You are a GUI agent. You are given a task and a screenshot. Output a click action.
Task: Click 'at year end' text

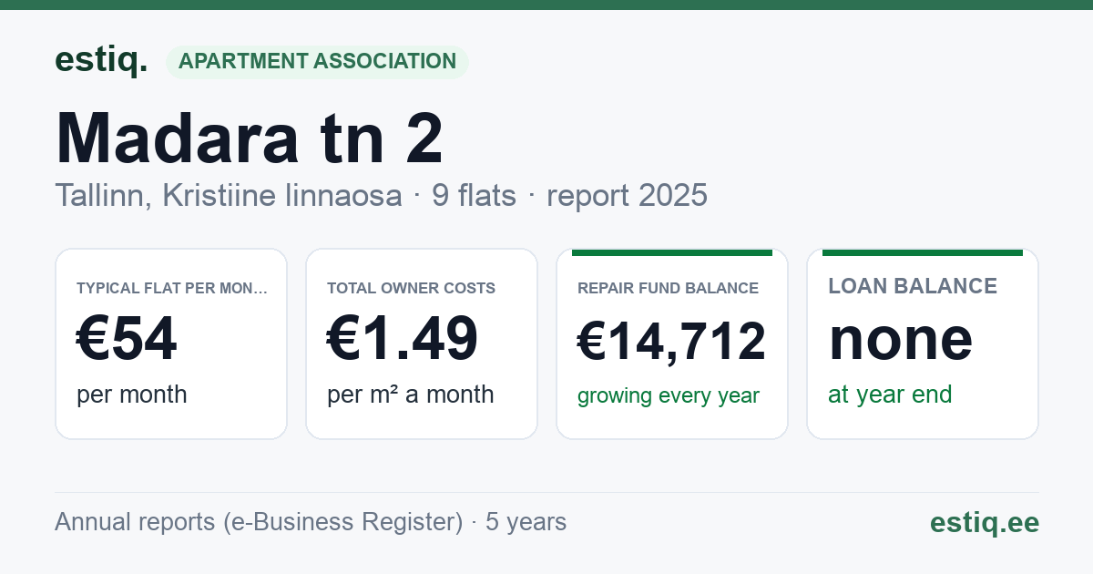[890, 395]
